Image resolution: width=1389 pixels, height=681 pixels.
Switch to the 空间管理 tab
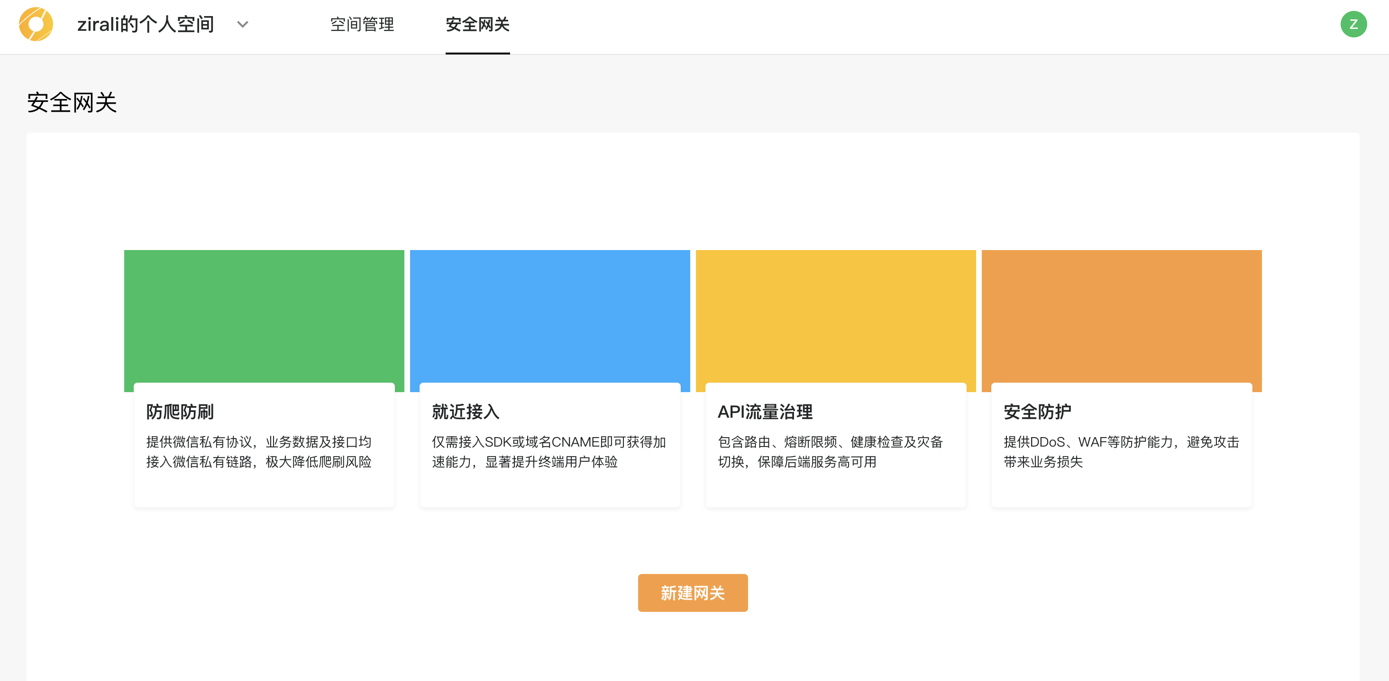pos(362,24)
